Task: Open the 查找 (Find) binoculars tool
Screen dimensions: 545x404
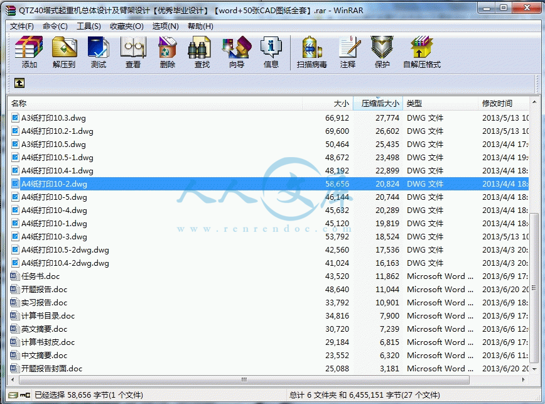Action: click(202, 52)
